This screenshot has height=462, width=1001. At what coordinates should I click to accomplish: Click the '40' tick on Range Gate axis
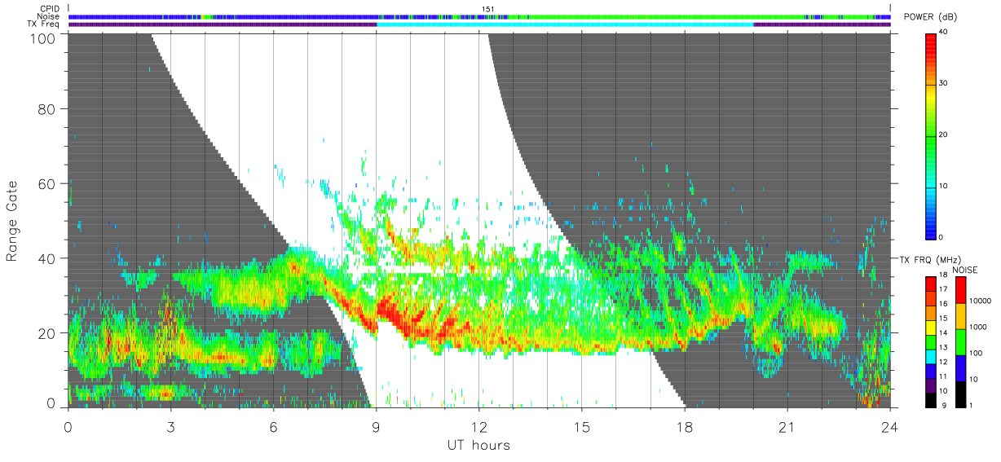click(47, 258)
